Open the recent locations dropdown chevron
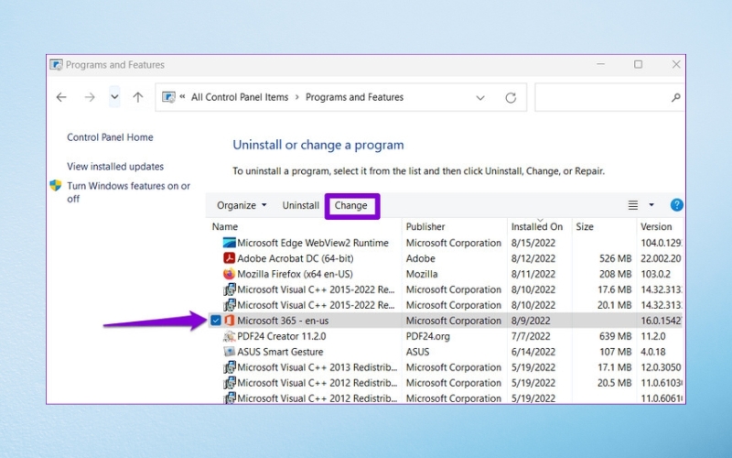The height and width of the screenshot is (458, 732). [x=114, y=97]
